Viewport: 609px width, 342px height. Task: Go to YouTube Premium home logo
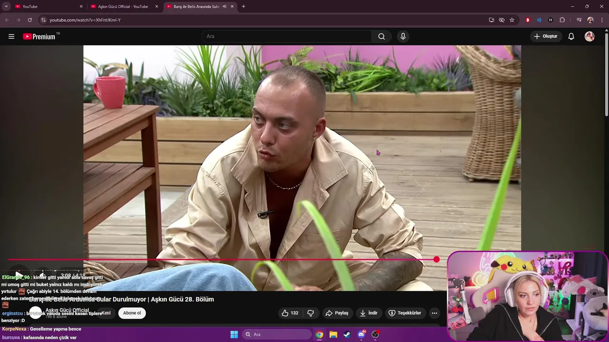click(x=39, y=37)
